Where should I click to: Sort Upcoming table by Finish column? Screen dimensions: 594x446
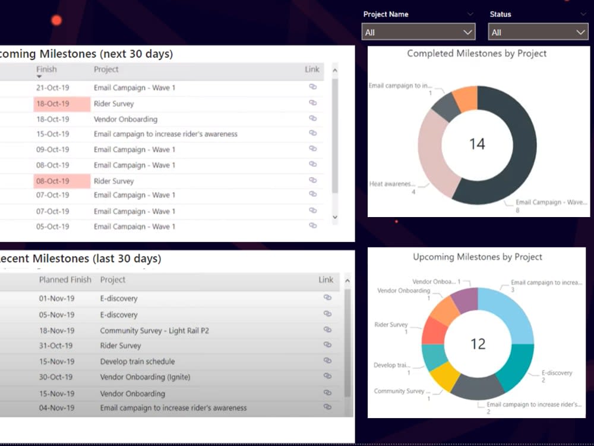point(46,70)
